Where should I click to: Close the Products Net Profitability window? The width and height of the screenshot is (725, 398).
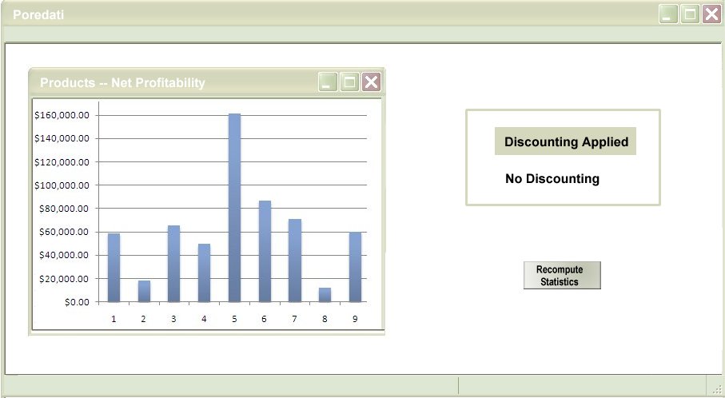tap(371, 82)
